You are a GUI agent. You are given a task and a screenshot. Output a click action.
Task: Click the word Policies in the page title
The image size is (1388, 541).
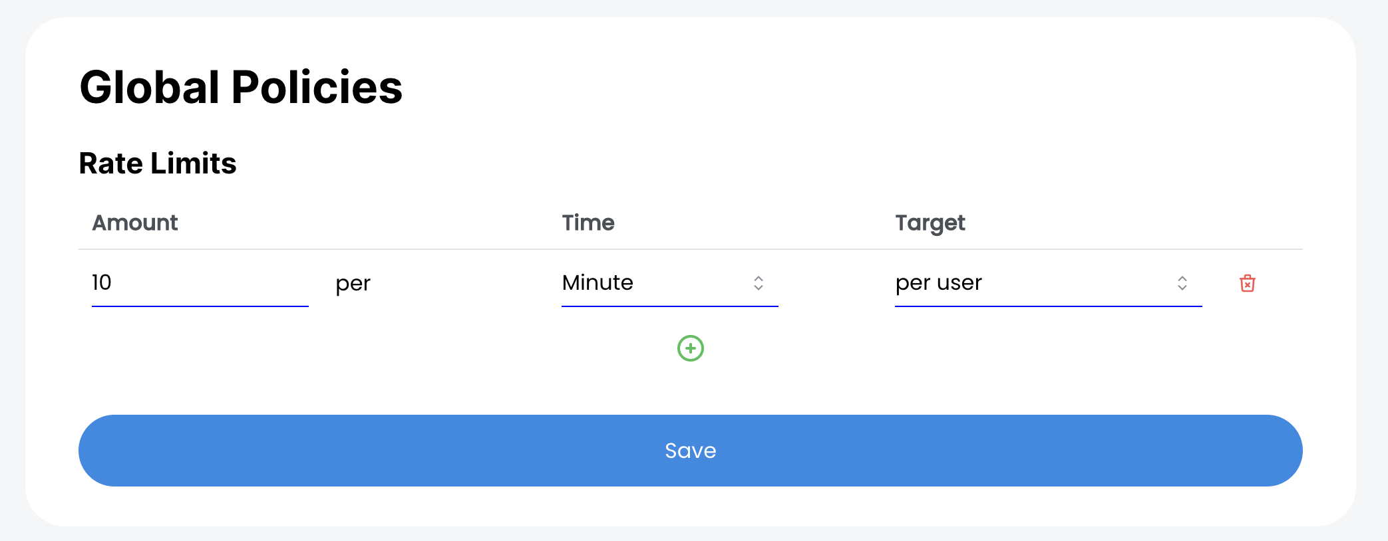(317, 87)
